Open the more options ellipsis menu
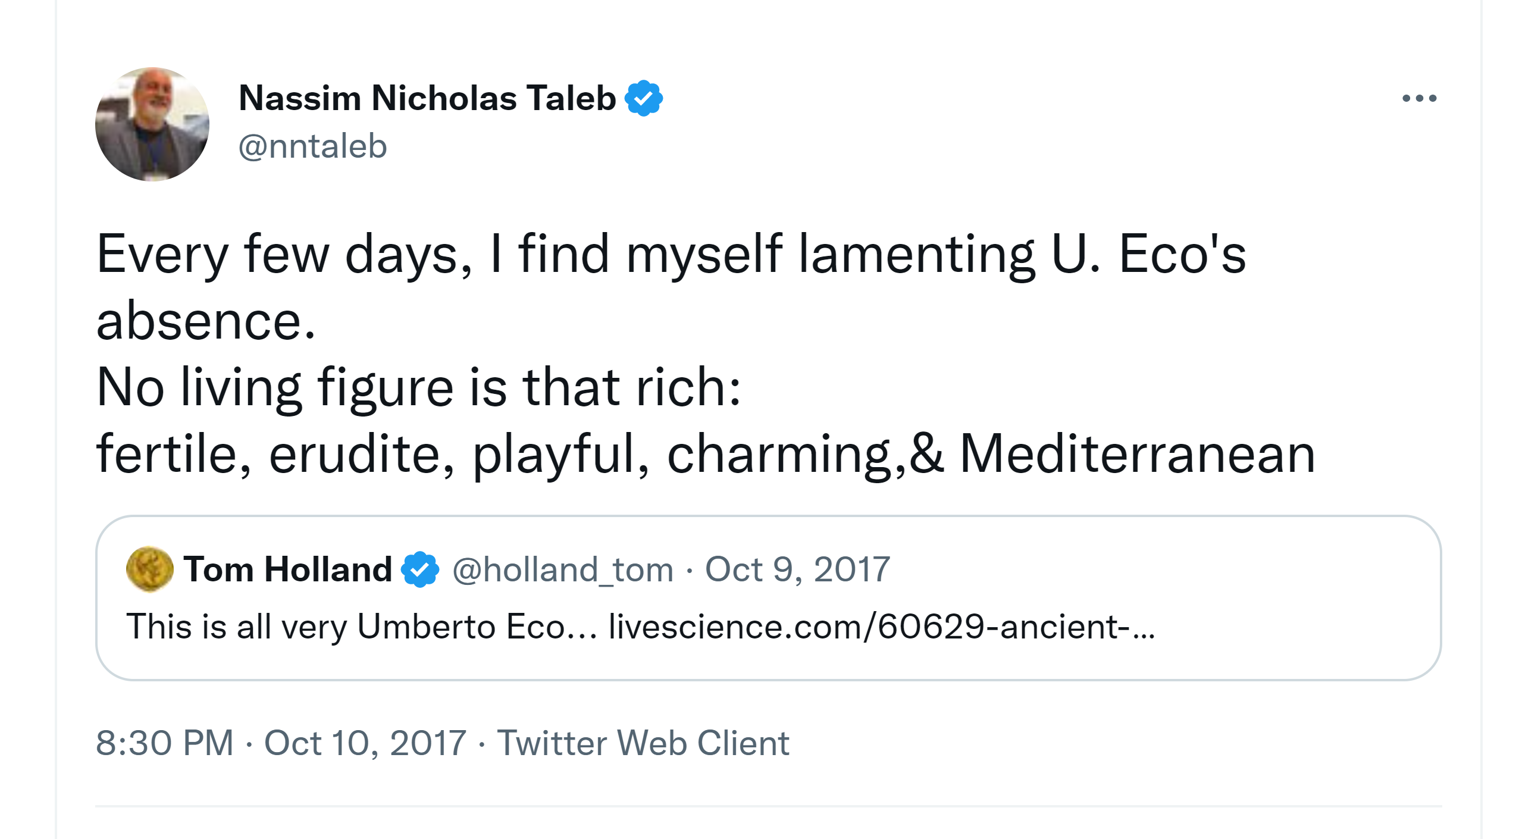This screenshot has width=1519, height=839. [1419, 98]
